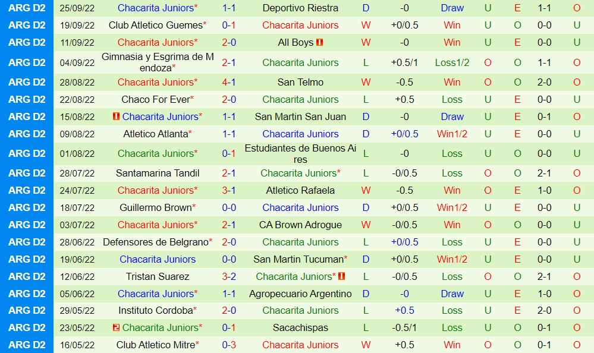The image size is (594, 353).
Task: Open Club Atletico Guemes team page
Action: coord(155,26)
